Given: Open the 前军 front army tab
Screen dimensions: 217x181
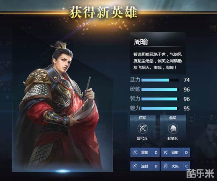Looking at the screenshot, I should click(x=173, y=118).
